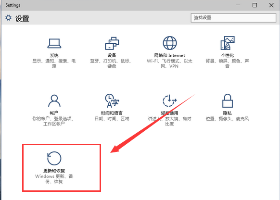
Task: Click the Windows 更新、备份、恢复 description
Action: coord(54,179)
